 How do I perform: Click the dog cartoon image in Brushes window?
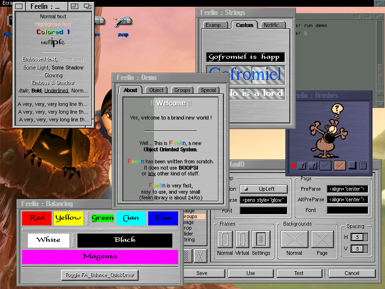[329, 131]
